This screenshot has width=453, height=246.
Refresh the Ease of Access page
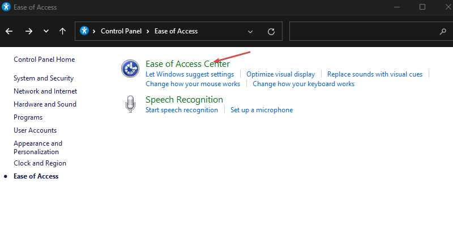click(271, 32)
